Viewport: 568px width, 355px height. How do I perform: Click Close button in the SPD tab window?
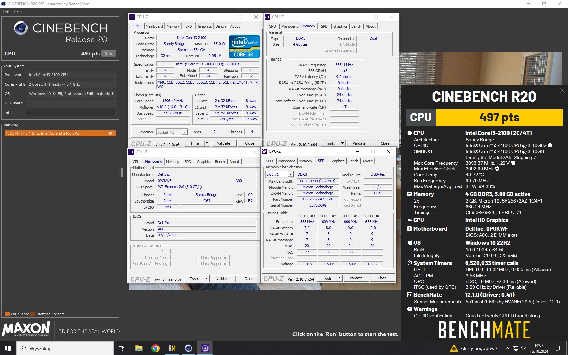tap(382, 278)
